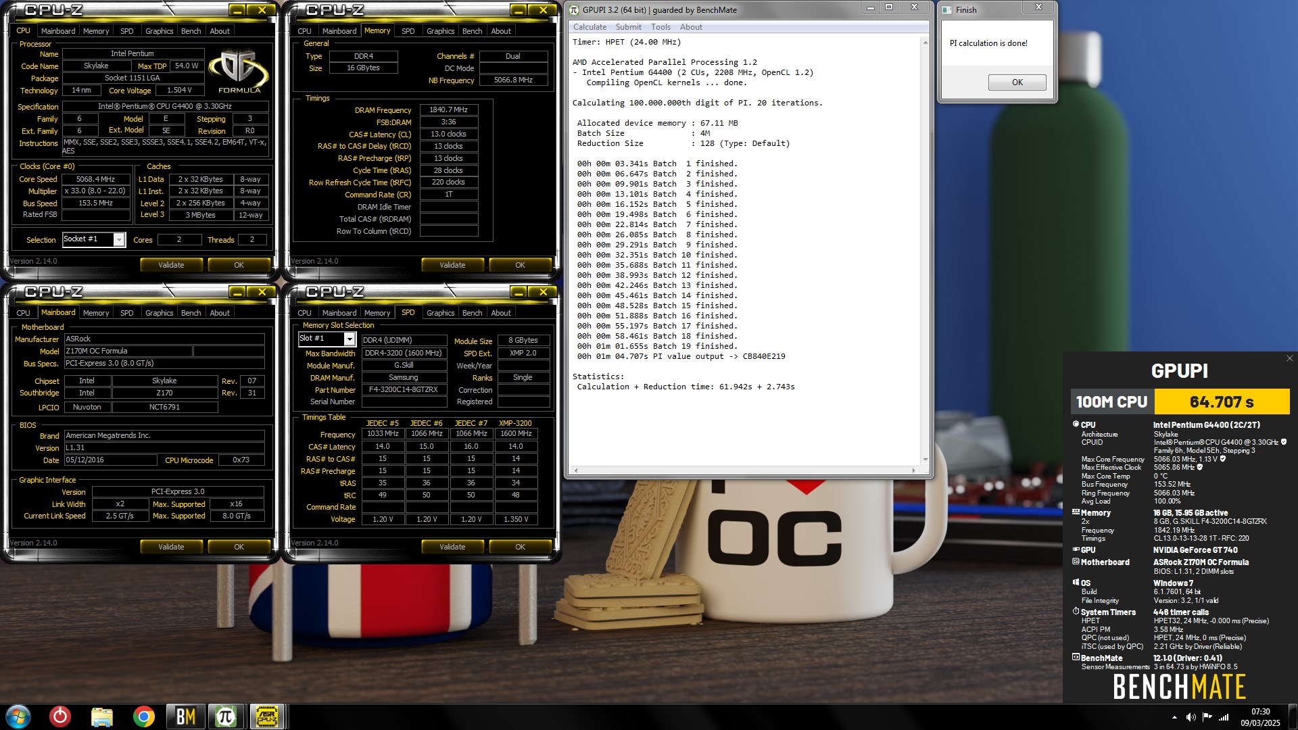Select SPD tab in CPU-Z Memory window
The height and width of the screenshot is (730, 1298).
click(408, 31)
